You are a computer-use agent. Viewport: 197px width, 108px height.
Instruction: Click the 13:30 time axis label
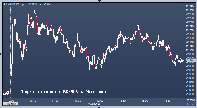pos(167,101)
